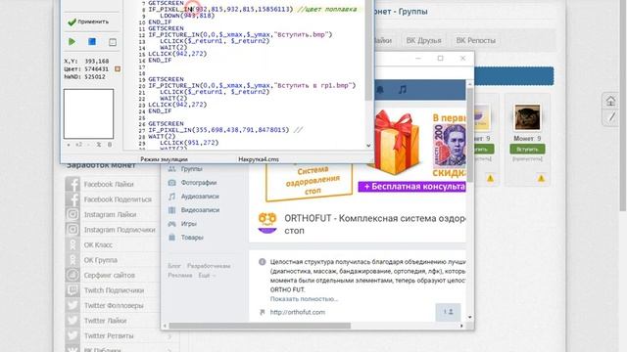
Task: Open the Ещё dropdown in the VK footer
Action: click(x=207, y=276)
